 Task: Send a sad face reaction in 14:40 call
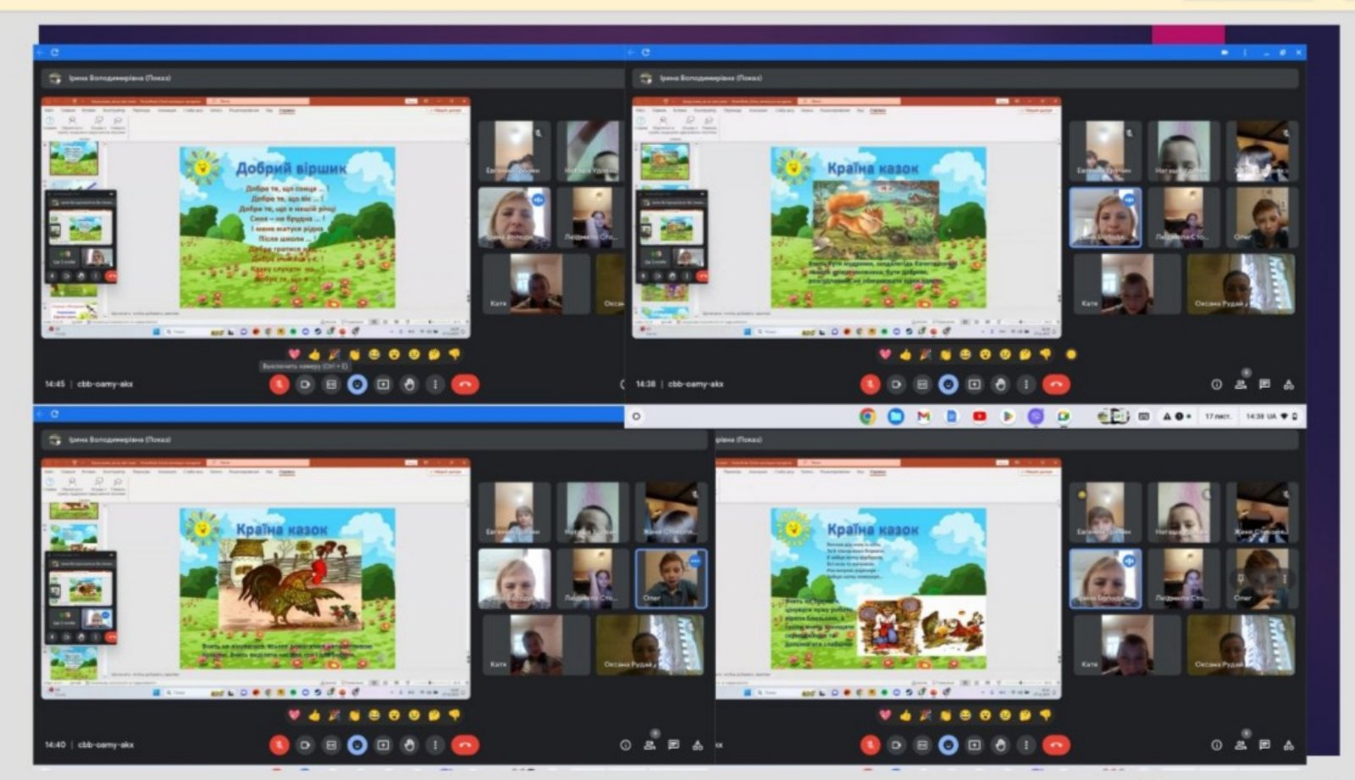[x=415, y=715]
